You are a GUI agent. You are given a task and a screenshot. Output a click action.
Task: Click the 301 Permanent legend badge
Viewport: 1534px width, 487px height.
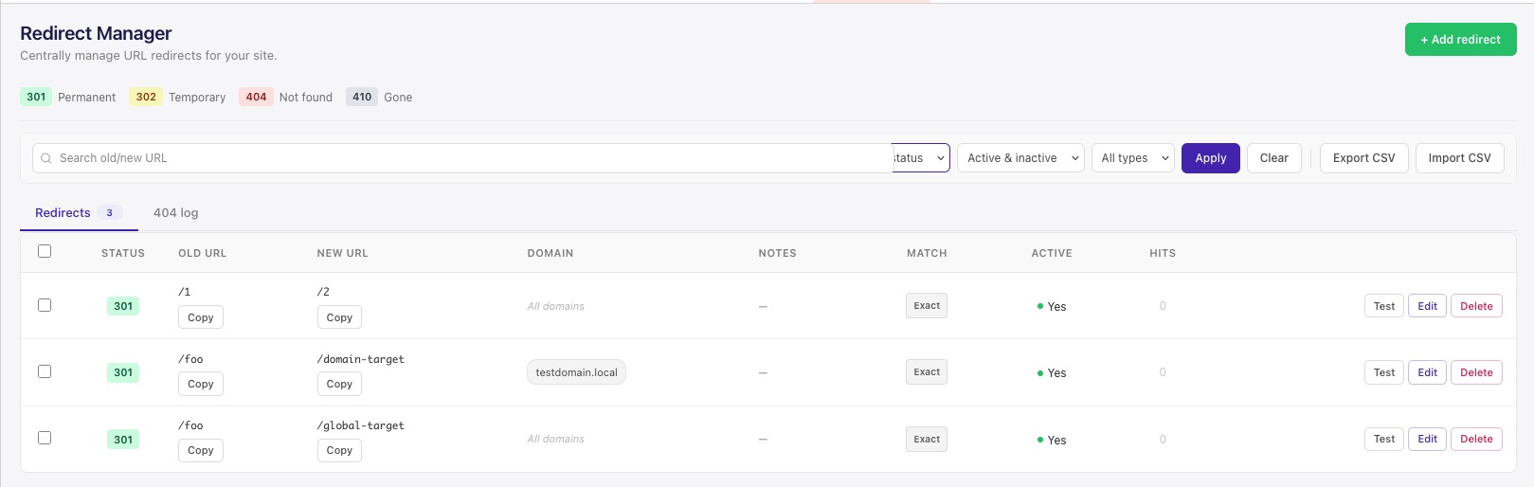(x=36, y=97)
